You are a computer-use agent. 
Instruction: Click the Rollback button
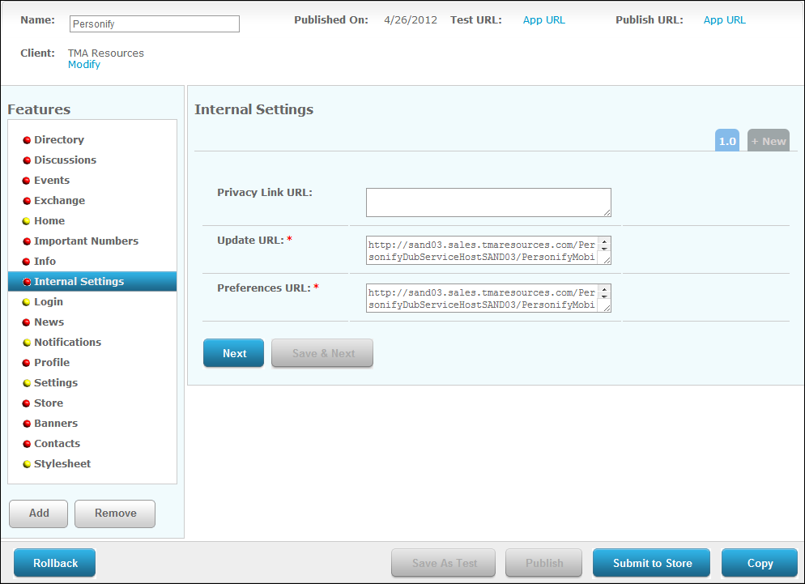click(55, 563)
